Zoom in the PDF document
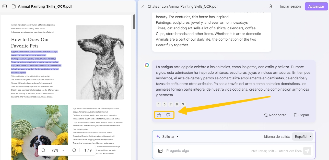329x160 pixels. click(x=74, y=150)
